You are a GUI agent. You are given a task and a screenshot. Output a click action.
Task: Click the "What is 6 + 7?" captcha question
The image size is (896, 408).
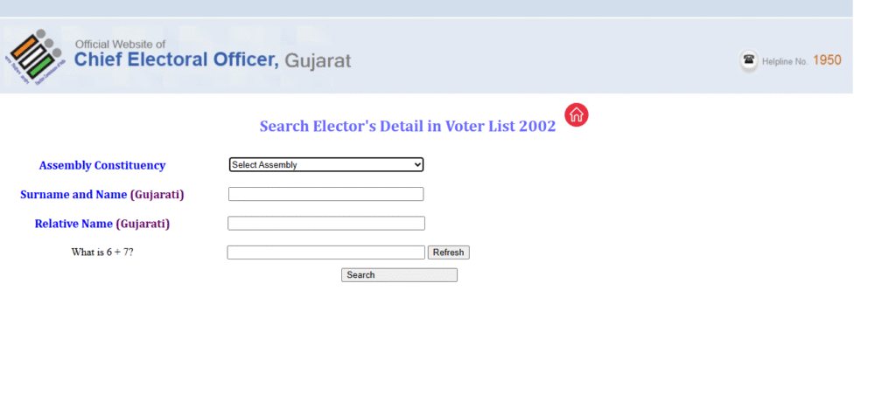[x=102, y=252]
